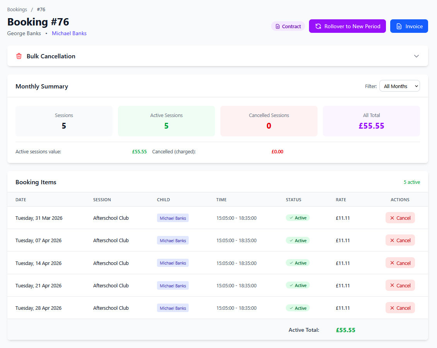Image resolution: width=437 pixels, height=348 pixels.
Task: Click the Cancelled Sessions summary card
Action: pos(269,121)
